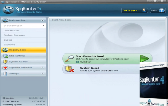The image size is (168, 106).
Task: Click the Registry Scan icon
Action: (x=5, y=50)
